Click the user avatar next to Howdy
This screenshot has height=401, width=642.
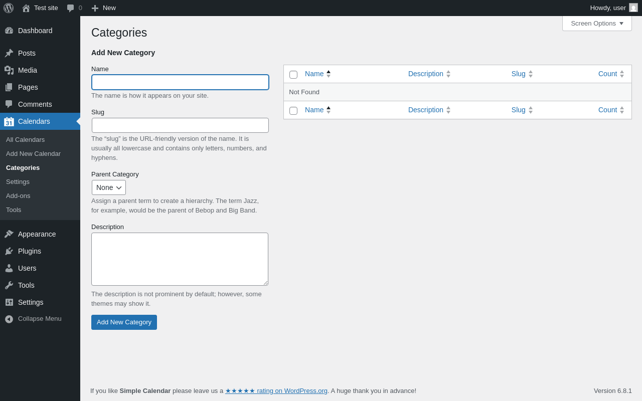pos(633,8)
